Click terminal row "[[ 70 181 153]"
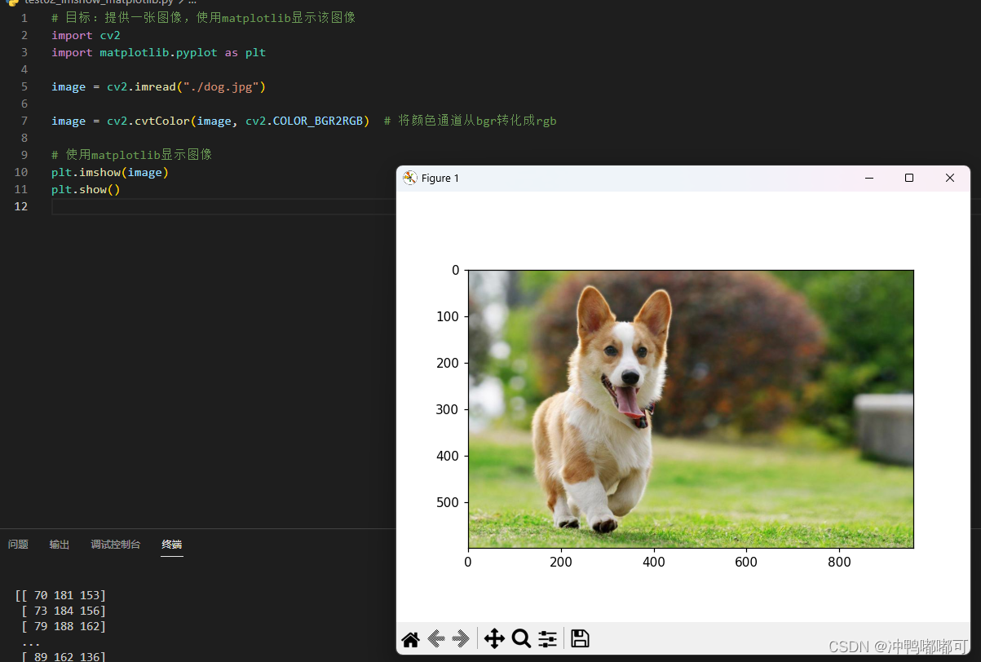981x662 pixels. (x=60, y=595)
